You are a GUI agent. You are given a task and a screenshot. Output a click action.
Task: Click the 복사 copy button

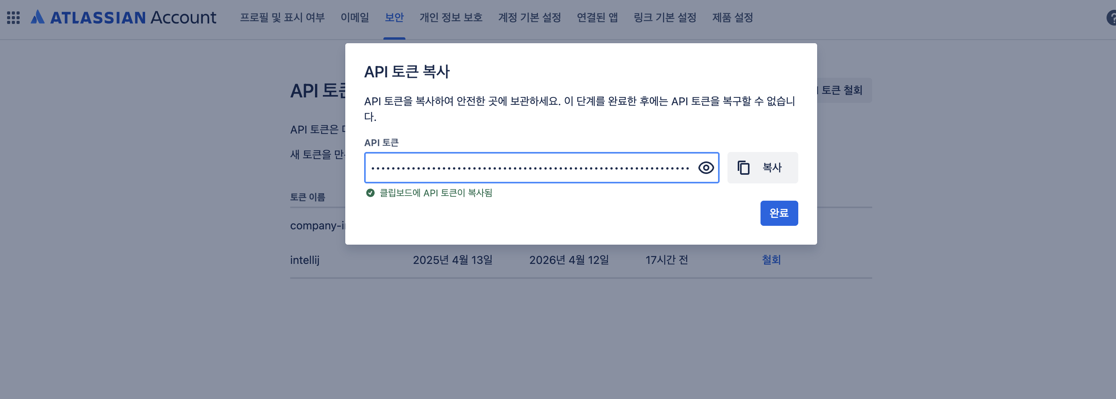[762, 167]
